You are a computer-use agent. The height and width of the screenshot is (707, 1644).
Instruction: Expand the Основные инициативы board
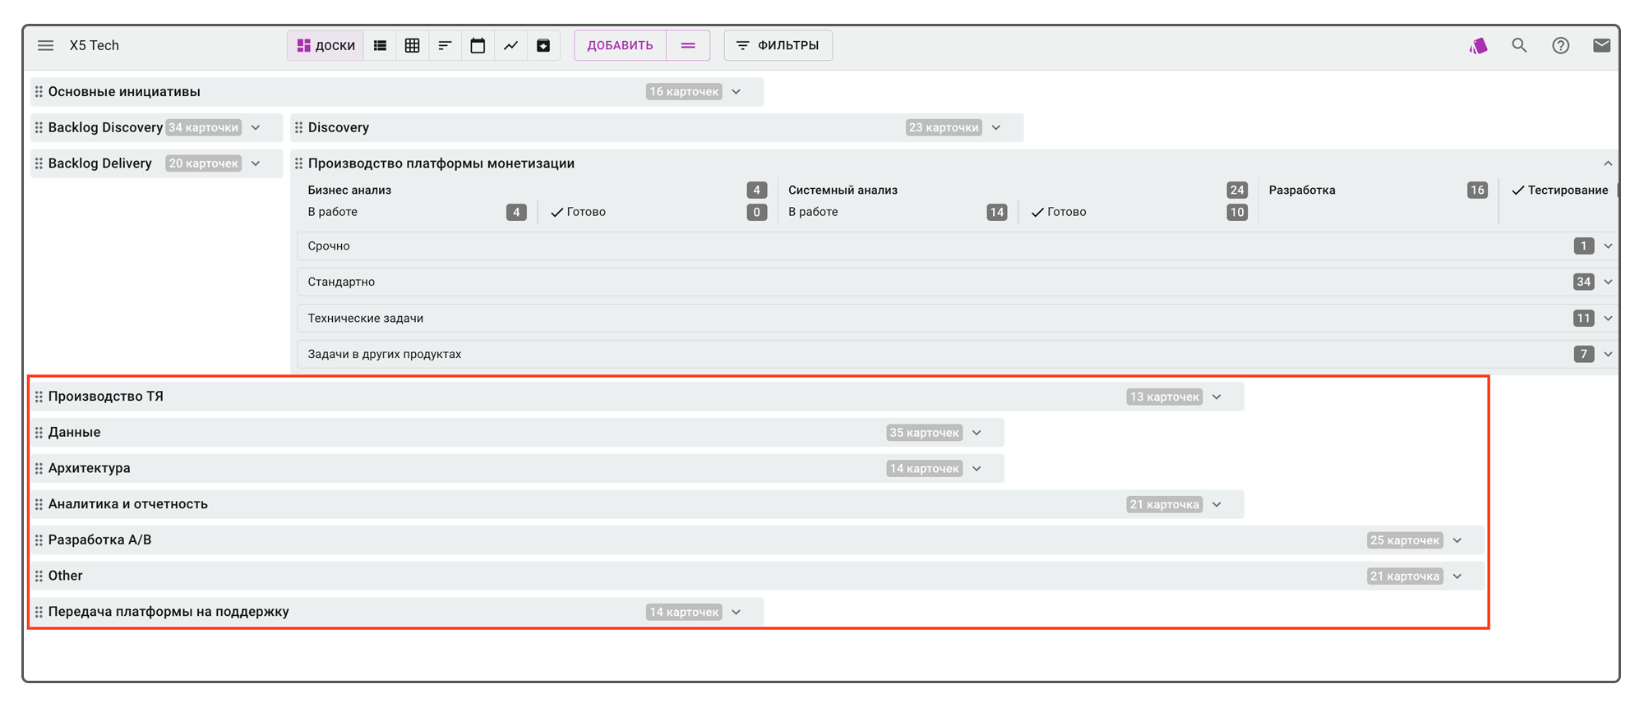pyautogui.click(x=737, y=92)
